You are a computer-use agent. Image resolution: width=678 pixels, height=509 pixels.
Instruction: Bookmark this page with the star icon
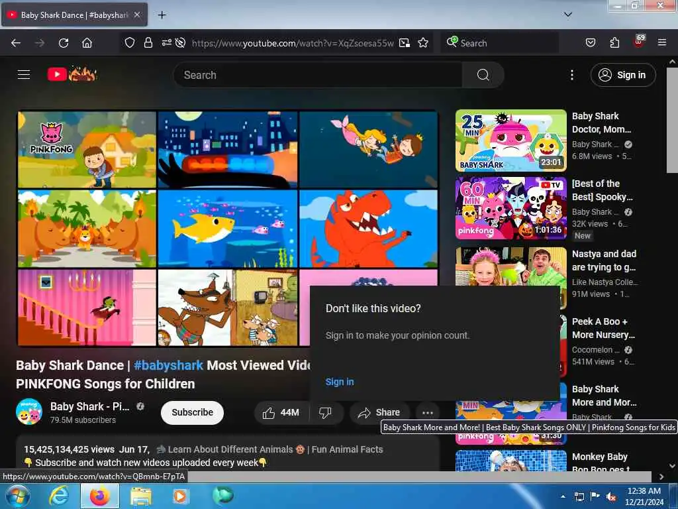click(423, 43)
